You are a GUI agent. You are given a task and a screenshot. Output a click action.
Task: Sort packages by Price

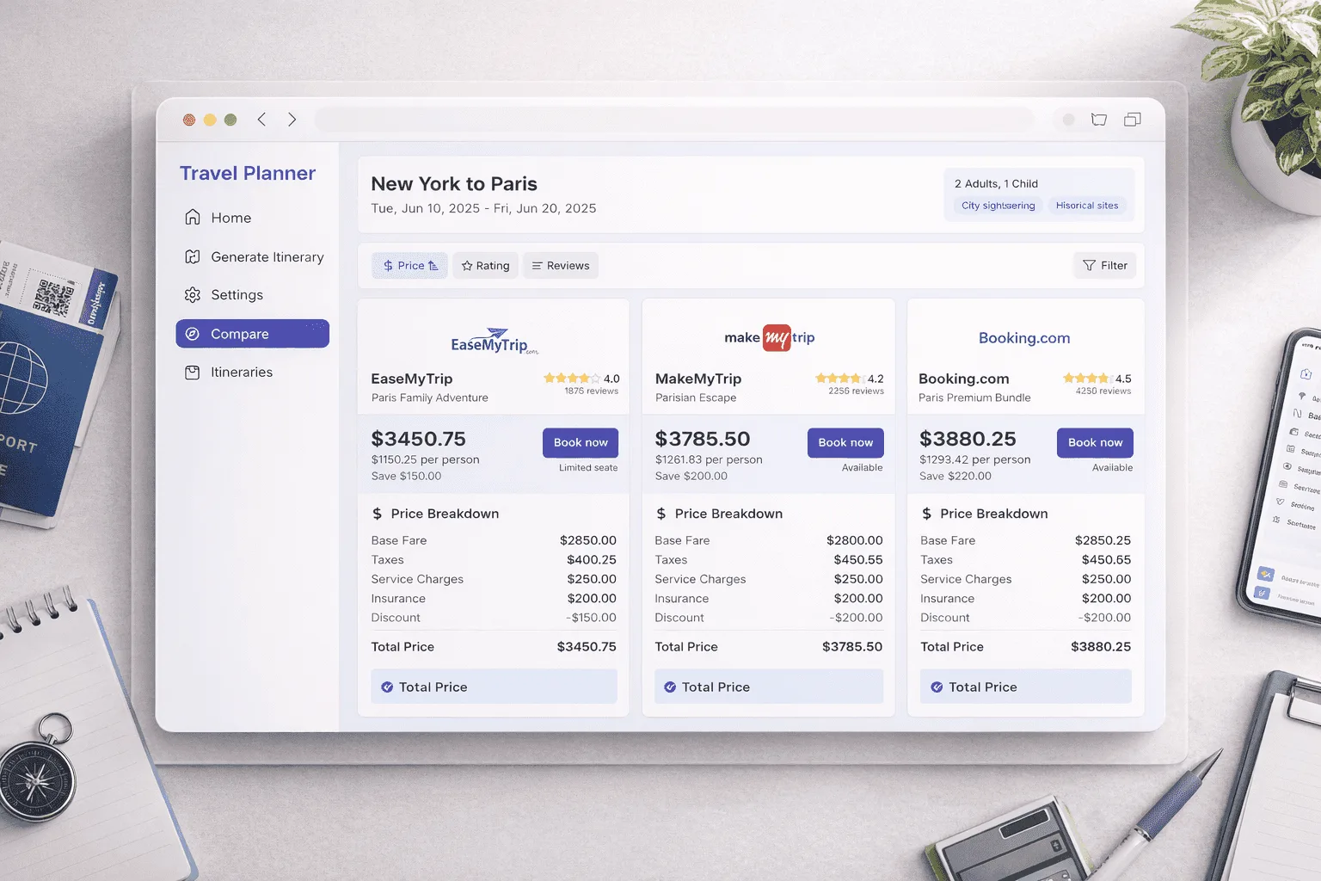(x=409, y=265)
